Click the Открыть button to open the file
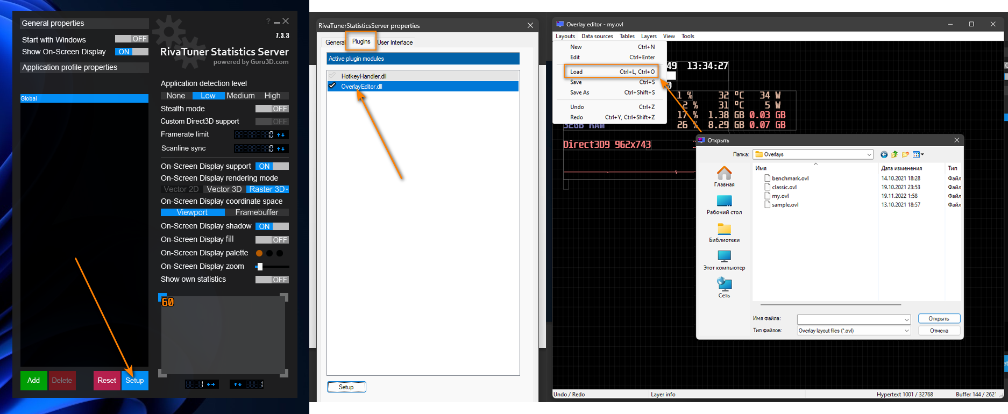This screenshot has width=1008, height=414. [x=939, y=319]
